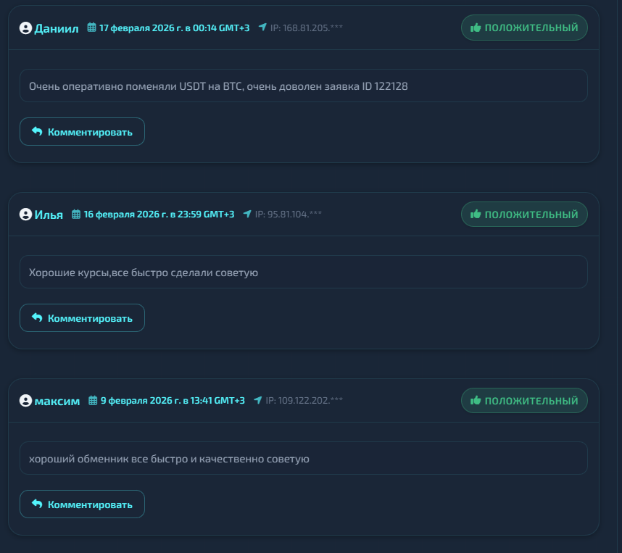Click the calendar icon before 9 февраля 2026
The width and height of the screenshot is (622, 553).
pyautogui.click(x=93, y=400)
